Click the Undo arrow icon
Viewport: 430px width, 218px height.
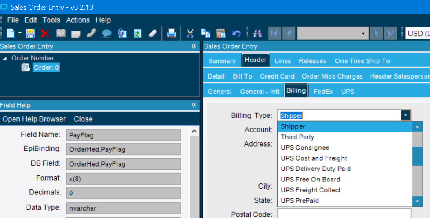click(x=236, y=33)
